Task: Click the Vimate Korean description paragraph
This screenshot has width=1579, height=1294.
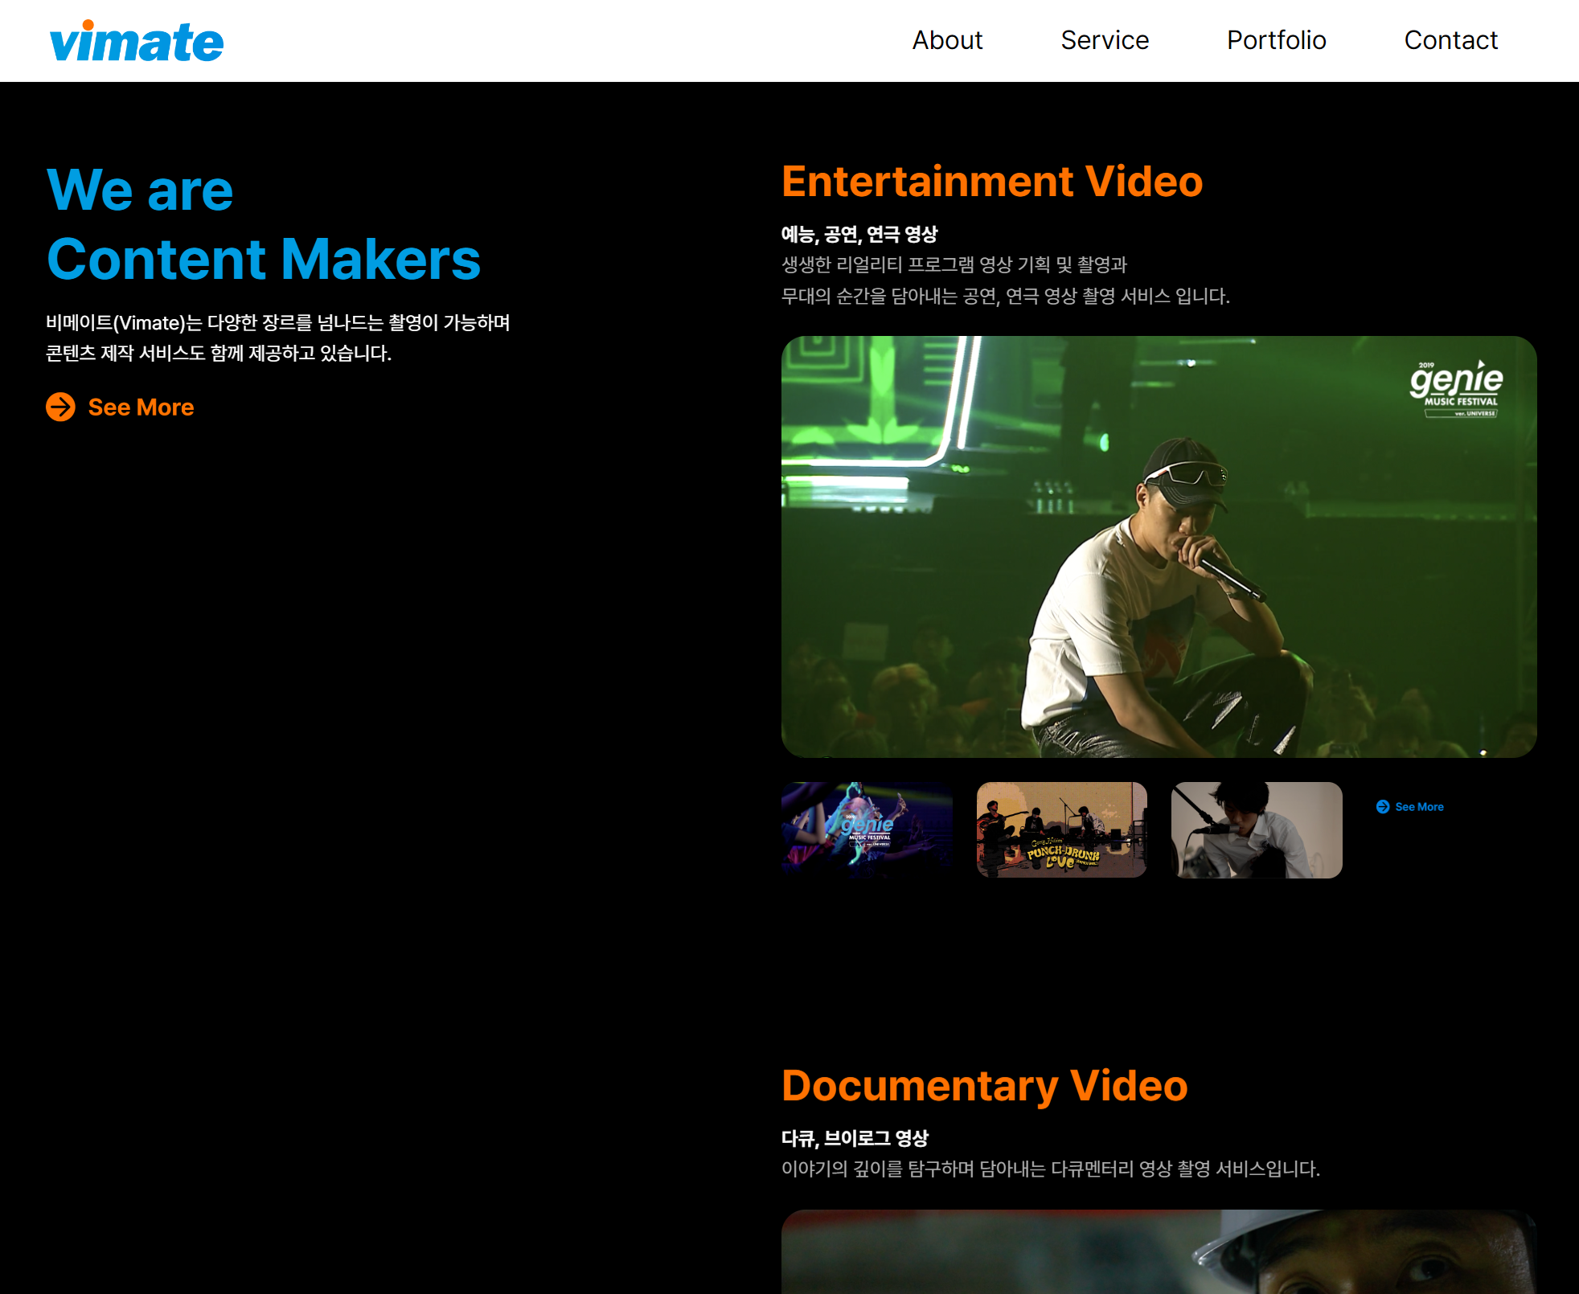Action: pyautogui.click(x=277, y=338)
